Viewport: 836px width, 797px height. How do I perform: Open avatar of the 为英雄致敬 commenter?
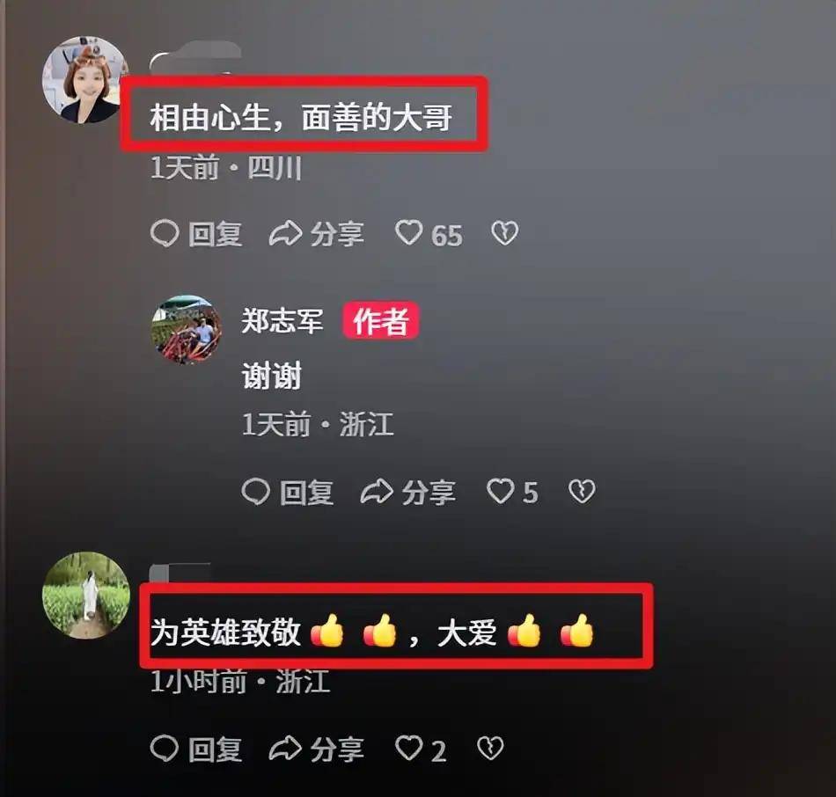86,595
